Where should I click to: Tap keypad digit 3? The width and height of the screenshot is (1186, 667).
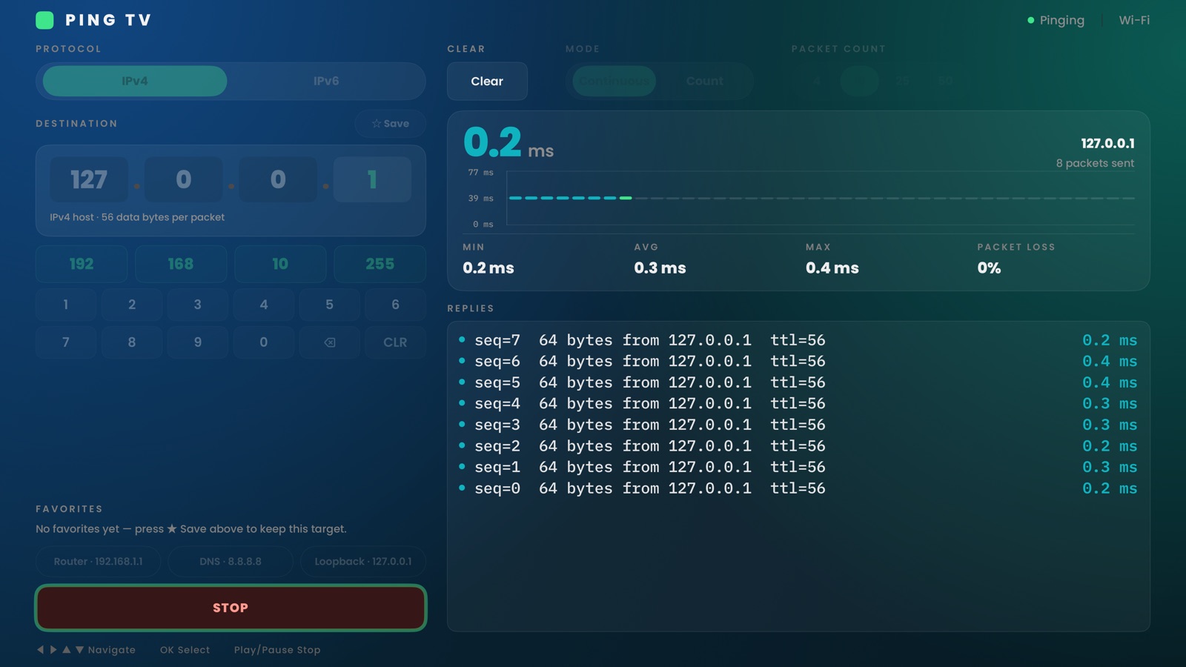pyautogui.click(x=197, y=305)
